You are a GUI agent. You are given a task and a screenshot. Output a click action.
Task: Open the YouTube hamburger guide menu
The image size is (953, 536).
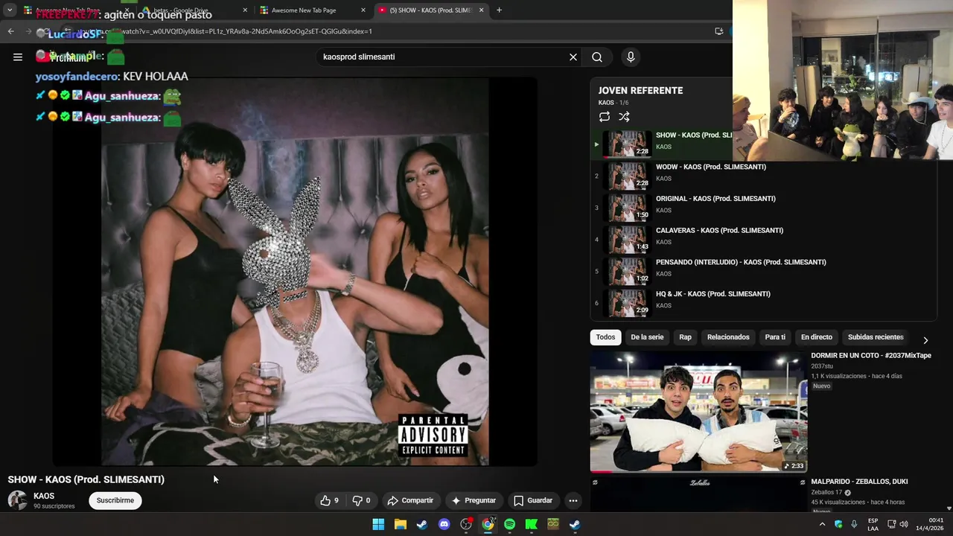(18, 57)
